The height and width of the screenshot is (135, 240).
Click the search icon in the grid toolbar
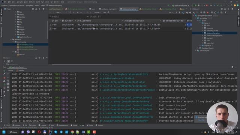pyautogui.click(x=108, y=12)
